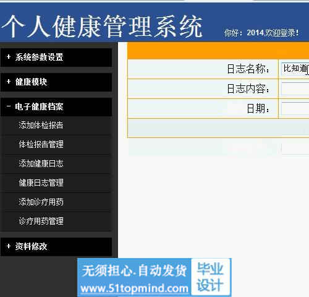
Task: Expand the 系统参数设置 plus icon
Action: (x=9, y=57)
